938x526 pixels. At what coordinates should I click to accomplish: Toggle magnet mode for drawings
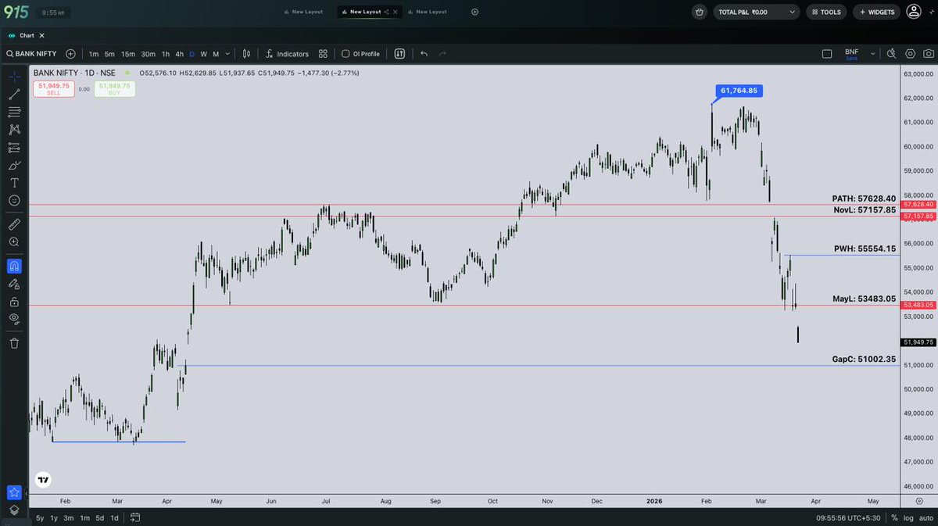[x=14, y=266]
